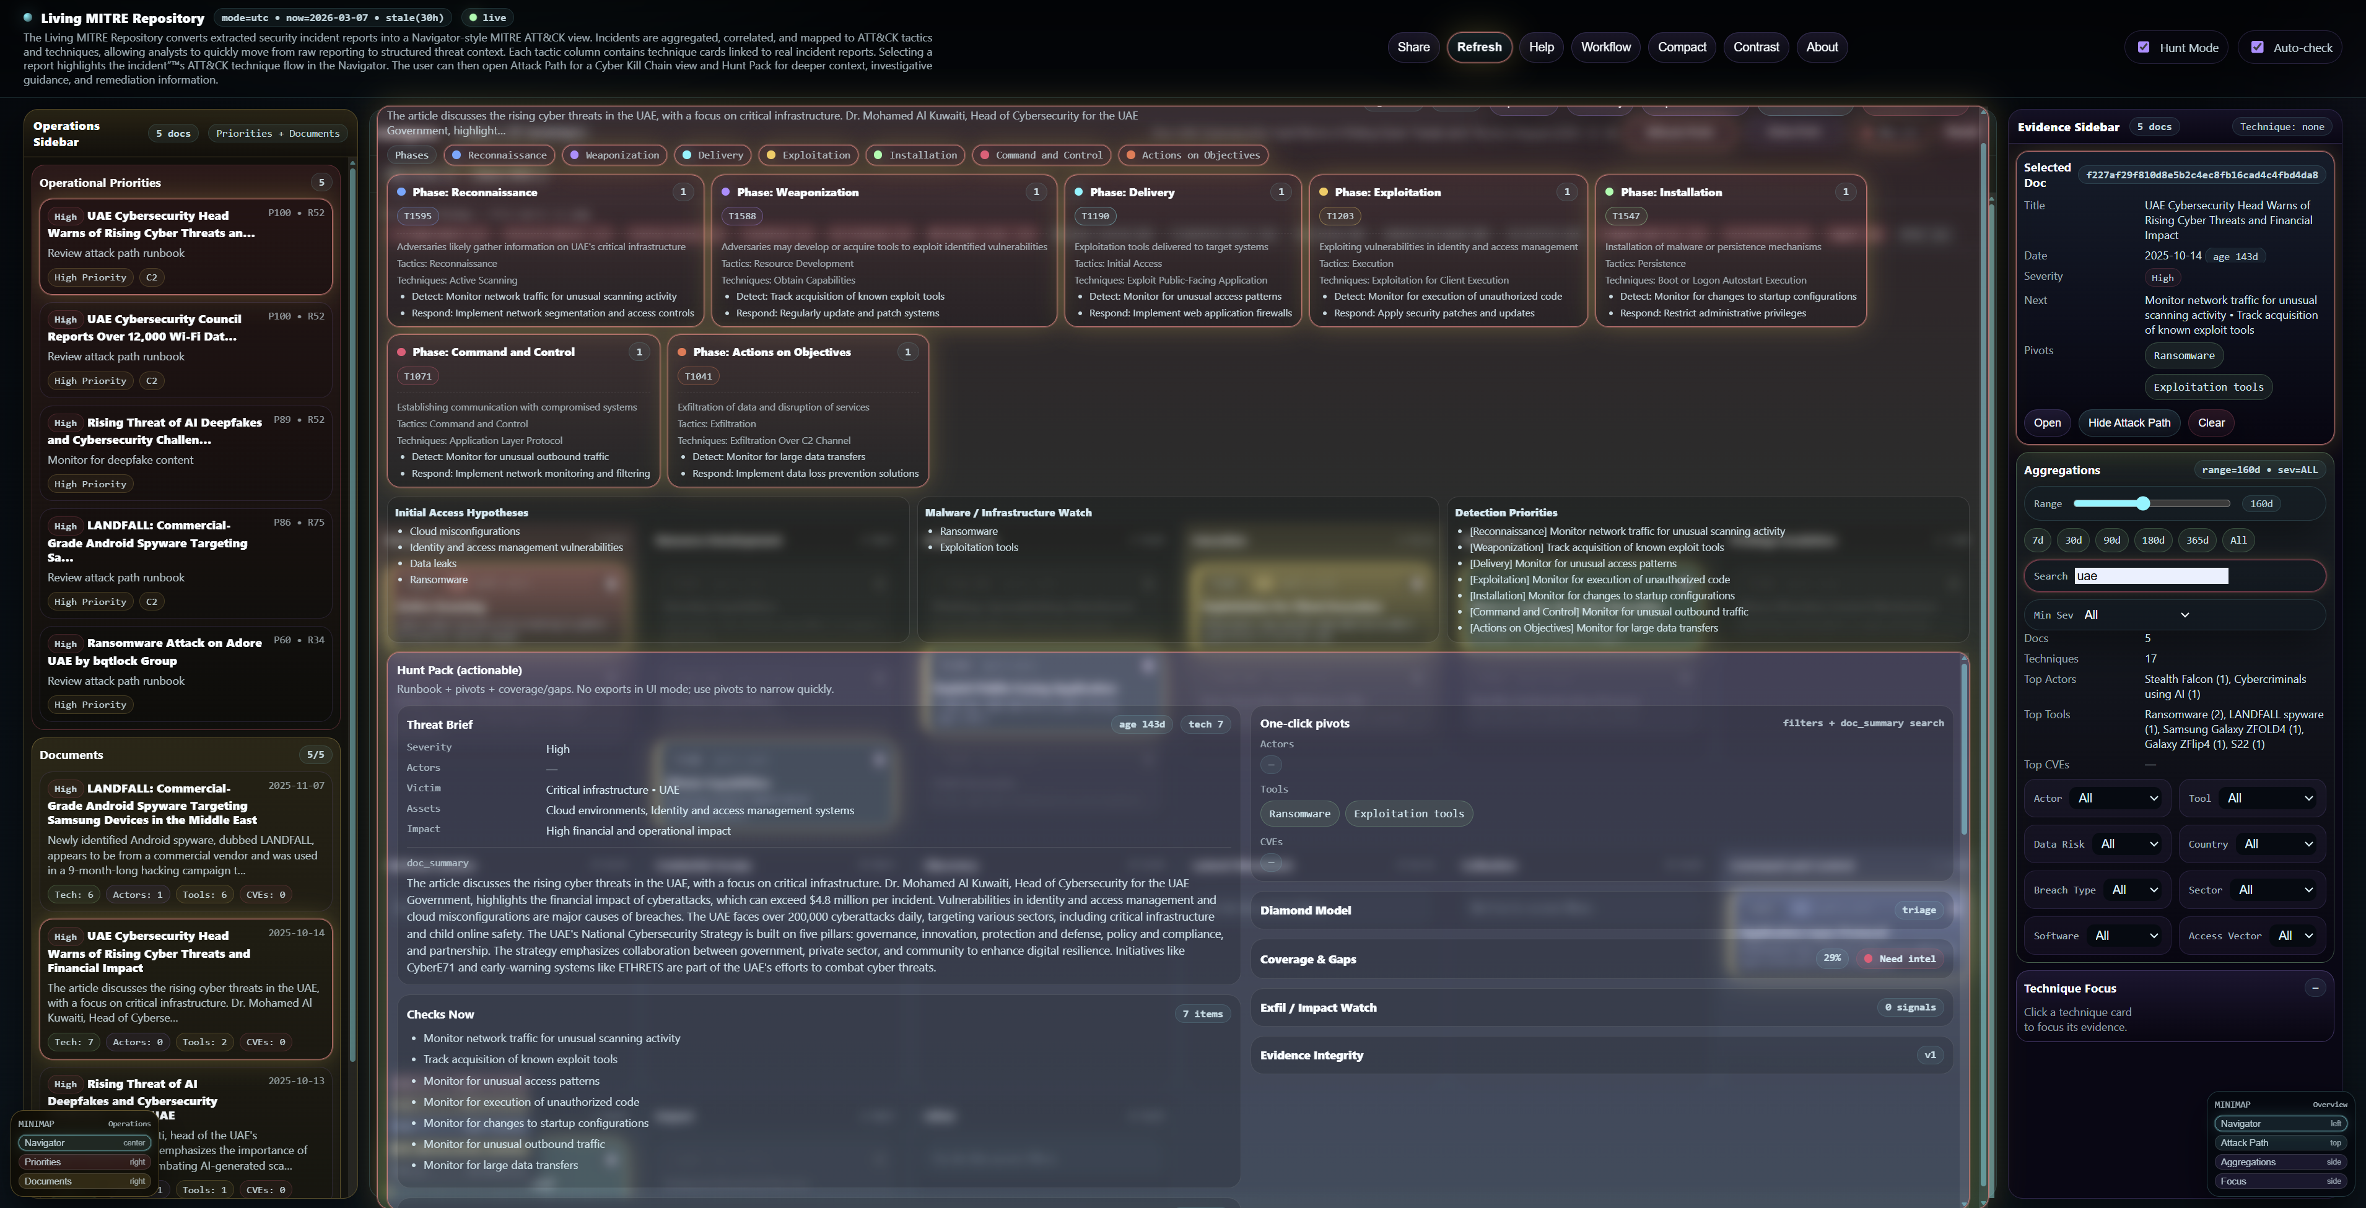2366x1208 pixels.
Task: Click the T1595 technique badge
Action: (x=417, y=215)
